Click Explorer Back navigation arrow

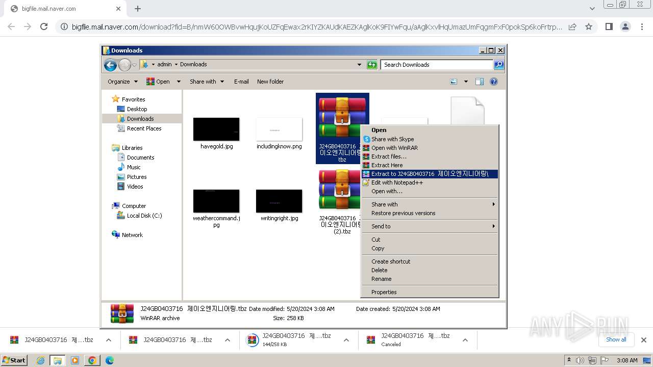[110, 65]
